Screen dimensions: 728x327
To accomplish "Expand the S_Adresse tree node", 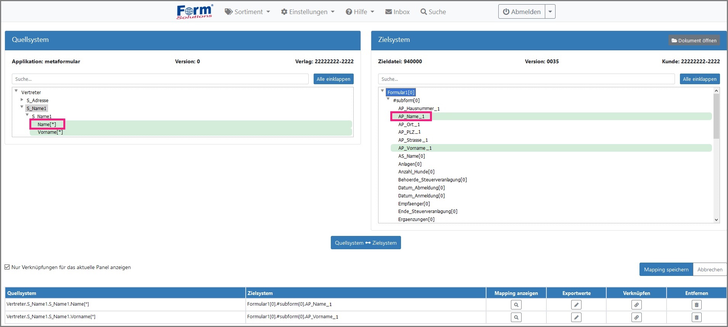I will [22, 100].
